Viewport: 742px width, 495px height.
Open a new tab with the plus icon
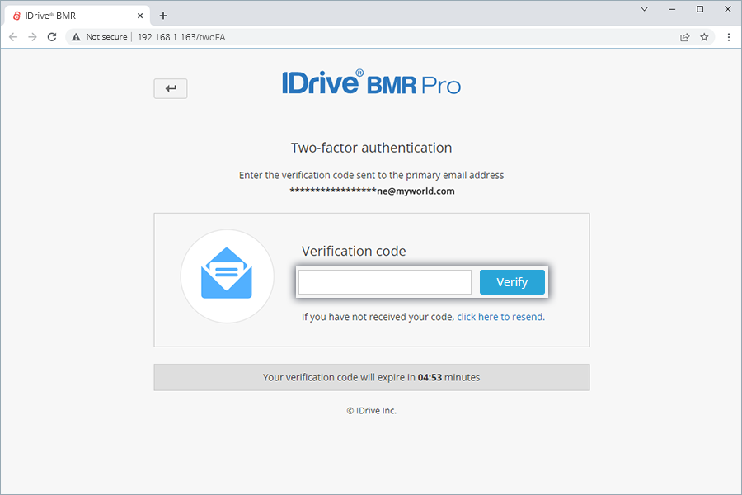(163, 16)
